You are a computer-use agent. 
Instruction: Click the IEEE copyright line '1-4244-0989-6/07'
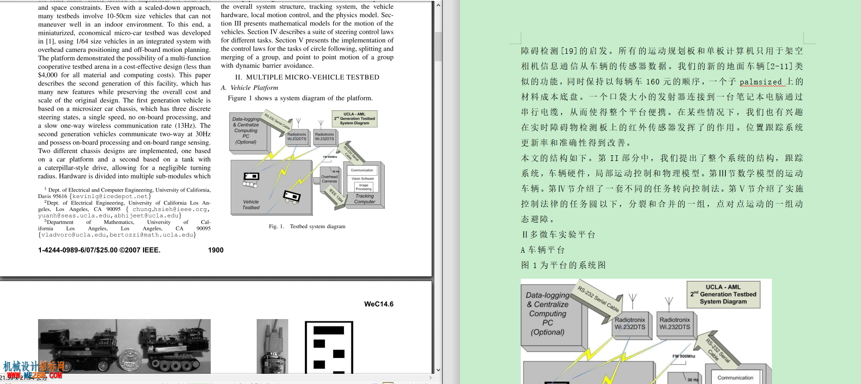click(x=99, y=250)
